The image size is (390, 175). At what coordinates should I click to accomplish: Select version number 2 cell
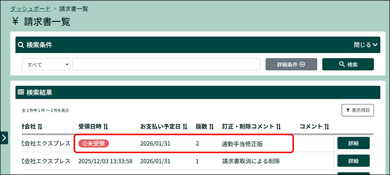pyautogui.click(x=197, y=144)
